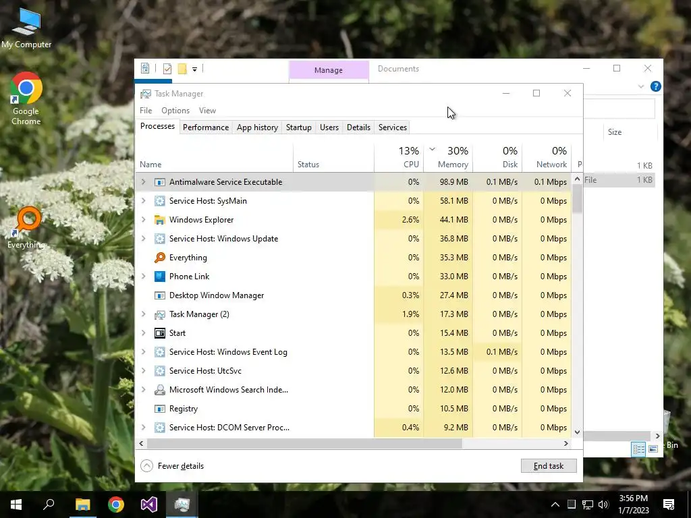This screenshot has width=691, height=518.
Task: Click the Windows Explorer process icon
Action: 159,219
